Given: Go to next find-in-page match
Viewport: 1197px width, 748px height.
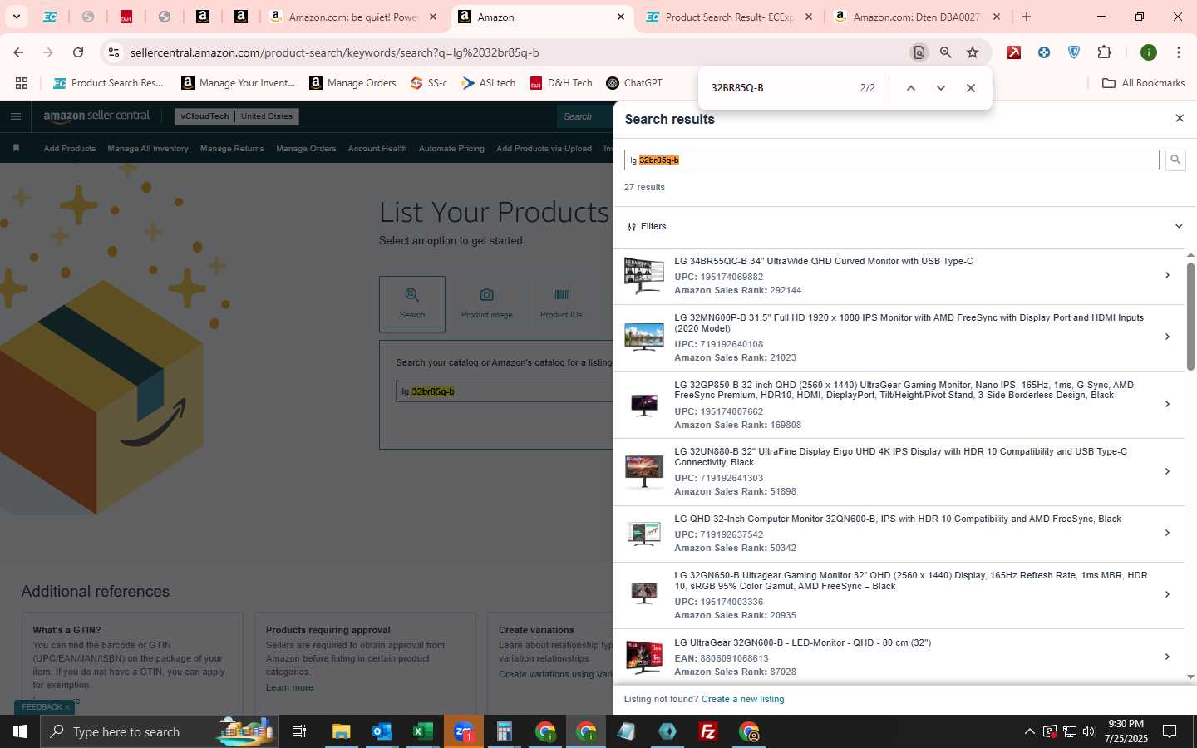Looking at the screenshot, I should (940, 88).
